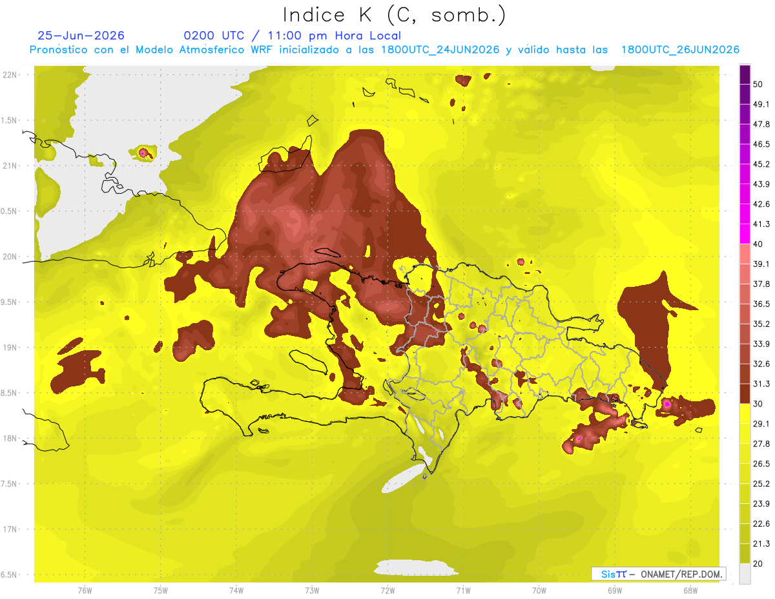Viewport: 775px width, 599px height.
Task: Click the colorbar value 46.5
Action: pyautogui.click(x=761, y=144)
